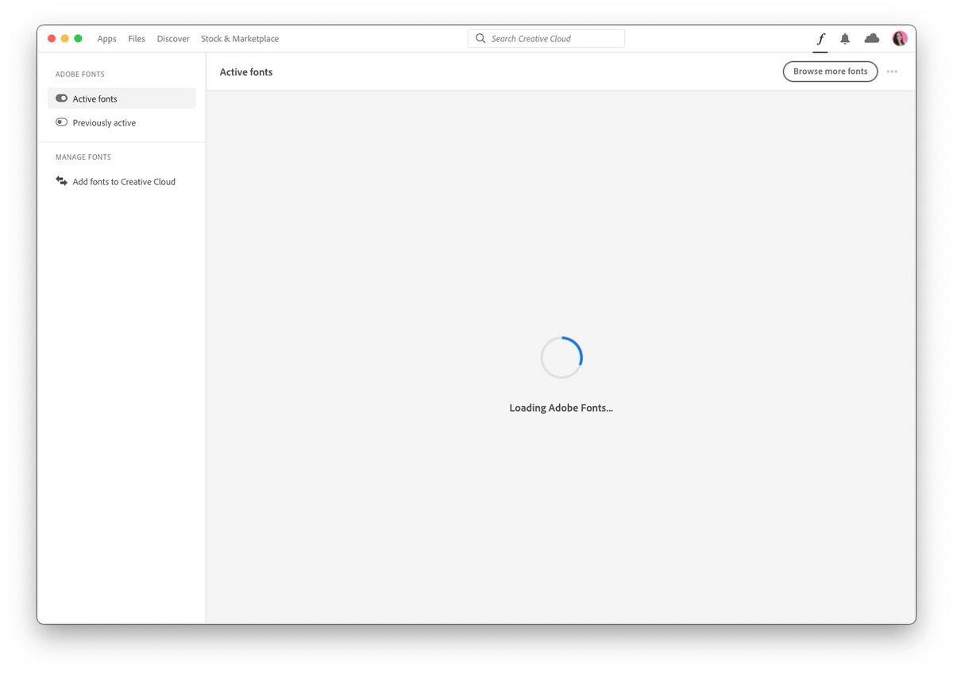Open the three-dot more options menu
Viewport: 953px width, 673px height.
tap(892, 72)
